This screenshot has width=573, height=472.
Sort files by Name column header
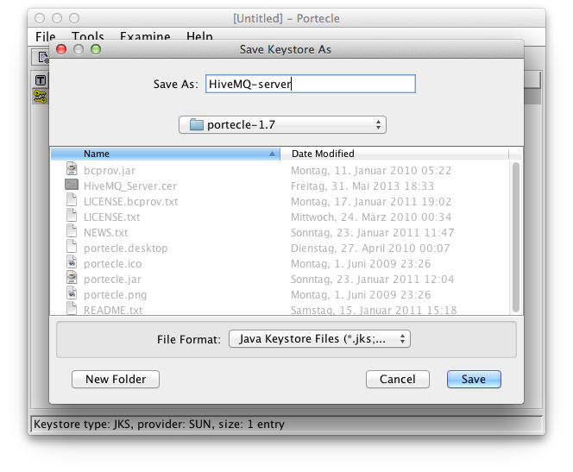(x=166, y=154)
